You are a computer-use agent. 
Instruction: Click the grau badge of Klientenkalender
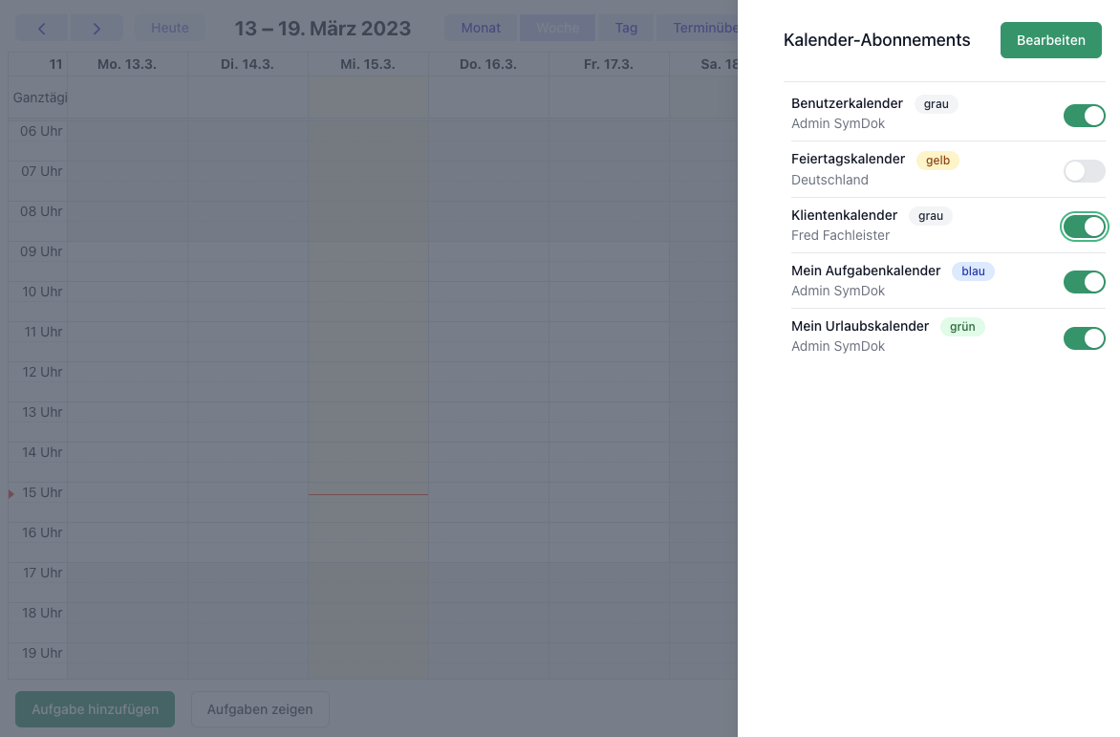931,216
